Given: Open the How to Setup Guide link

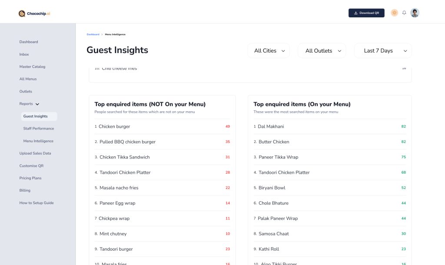Looking at the screenshot, I should click(37, 203).
